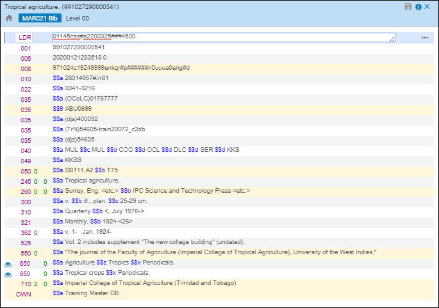Click the 260 publisher field row
The width and height of the screenshot is (439, 308).
[x=152, y=191]
